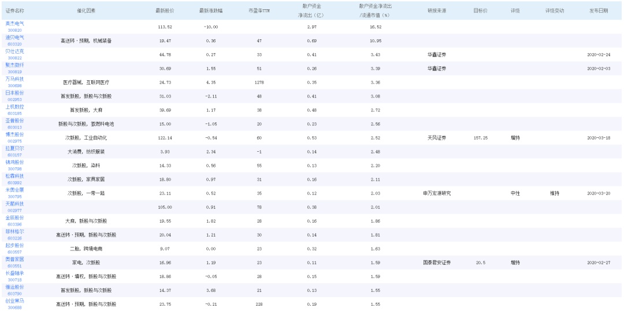Open the 菲林格尔 stock link
The height and width of the screenshot is (311, 624).
pyautogui.click(x=14, y=231)
